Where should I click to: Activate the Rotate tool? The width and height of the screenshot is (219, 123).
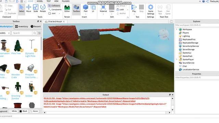43,8
